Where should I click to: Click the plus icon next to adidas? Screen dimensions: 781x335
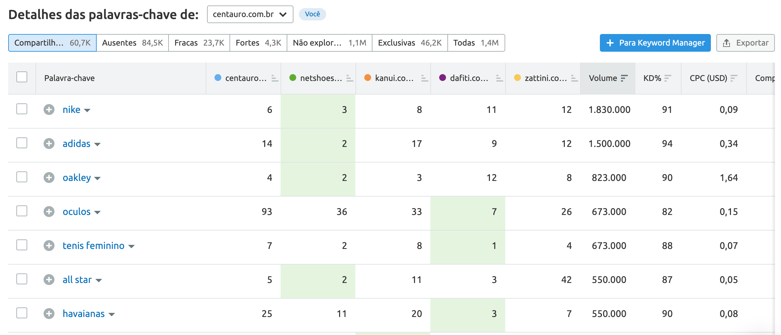(49, 144)
